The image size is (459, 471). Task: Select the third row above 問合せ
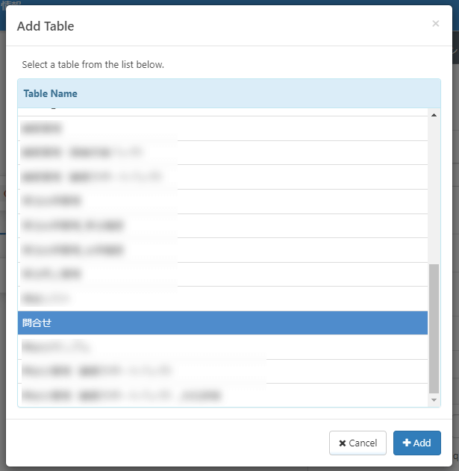pyautogui.click(x=222, y=250)
